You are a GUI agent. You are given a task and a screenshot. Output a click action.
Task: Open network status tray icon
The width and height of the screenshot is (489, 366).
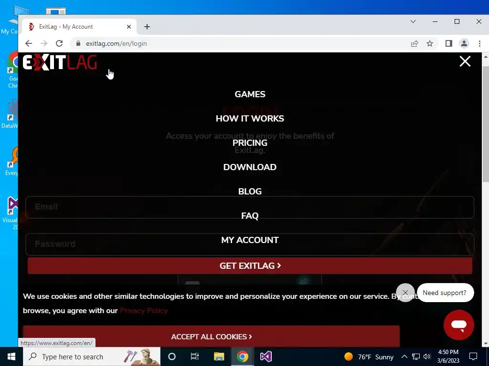(x=416, y=356)
